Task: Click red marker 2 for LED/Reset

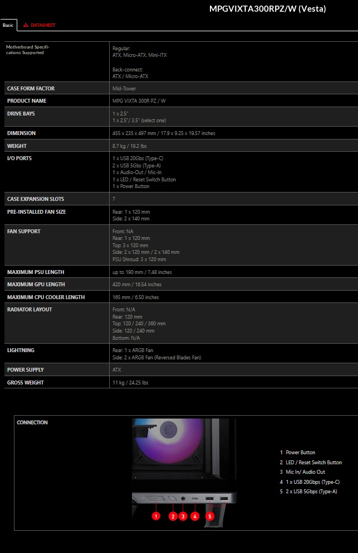Action: point(173,516)
